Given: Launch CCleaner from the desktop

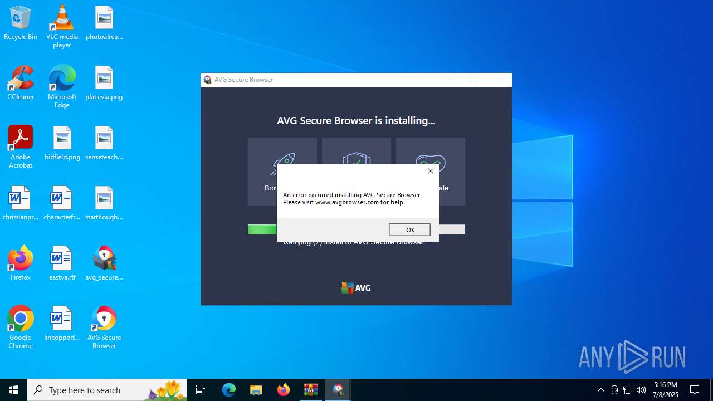Looking at the screenshot, I should point(21,84).
